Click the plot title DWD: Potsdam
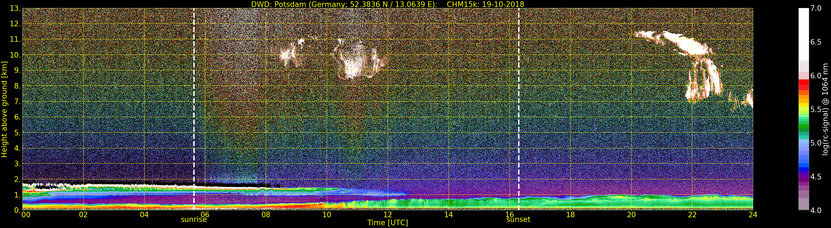Viewport: 831px width, 228px height. coord(278,4)
